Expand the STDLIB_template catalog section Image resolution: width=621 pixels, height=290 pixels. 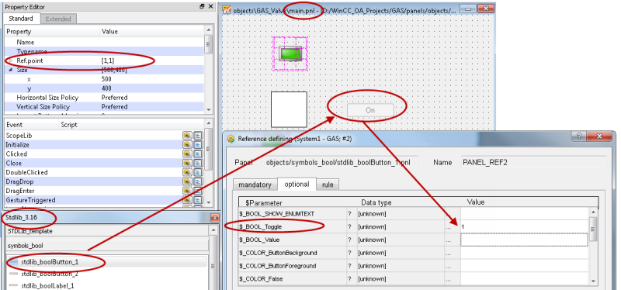107,231
